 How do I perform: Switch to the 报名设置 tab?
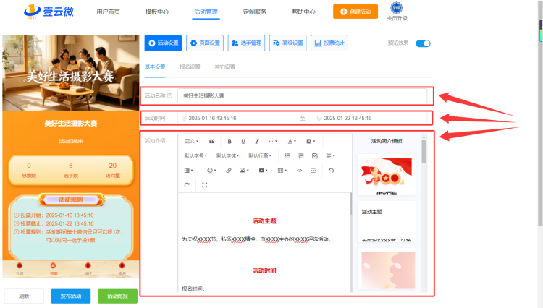click(x=190, y=67)
